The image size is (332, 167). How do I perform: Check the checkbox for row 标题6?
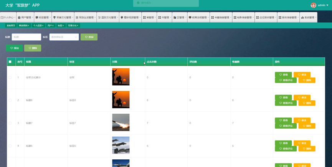pyautogui.click(x=10, y=146)
